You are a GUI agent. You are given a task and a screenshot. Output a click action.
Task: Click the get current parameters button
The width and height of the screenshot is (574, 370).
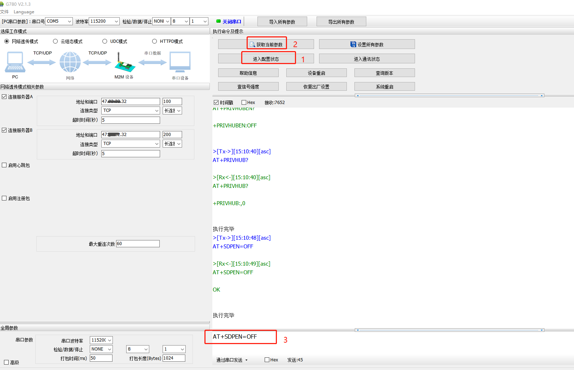point(266,44)
